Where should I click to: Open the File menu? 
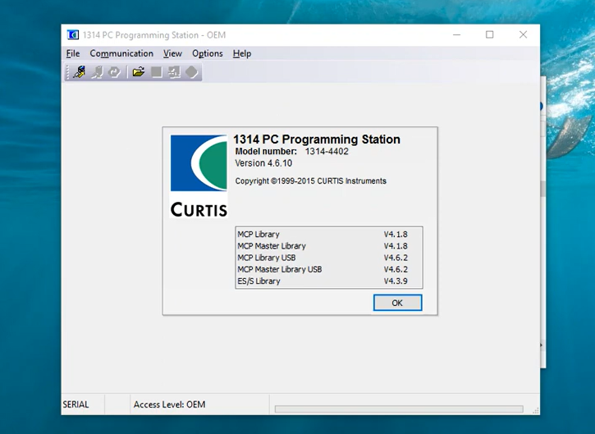[73, 53]
